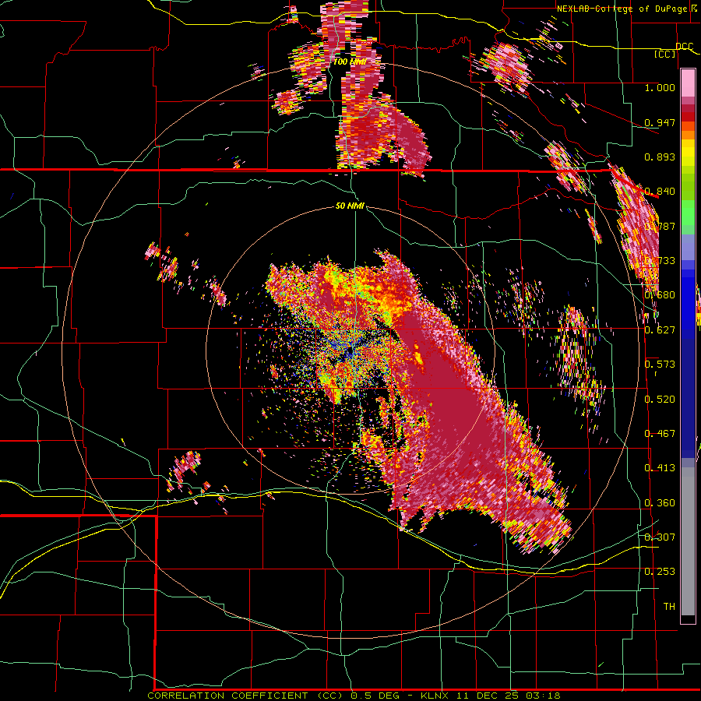This screenshot has height=701, width=701.
Task: Select the 0.253 scale value
Action: (x=660, y=572)
